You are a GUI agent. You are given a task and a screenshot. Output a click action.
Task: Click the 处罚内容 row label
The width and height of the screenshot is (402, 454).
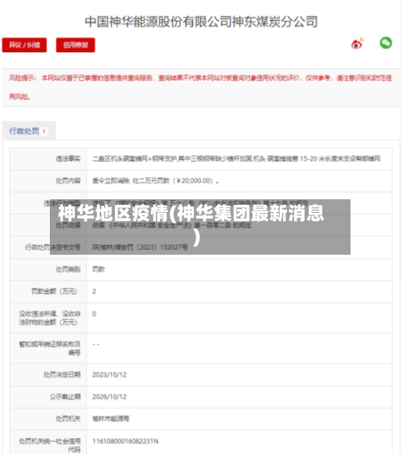pos(68,181)
